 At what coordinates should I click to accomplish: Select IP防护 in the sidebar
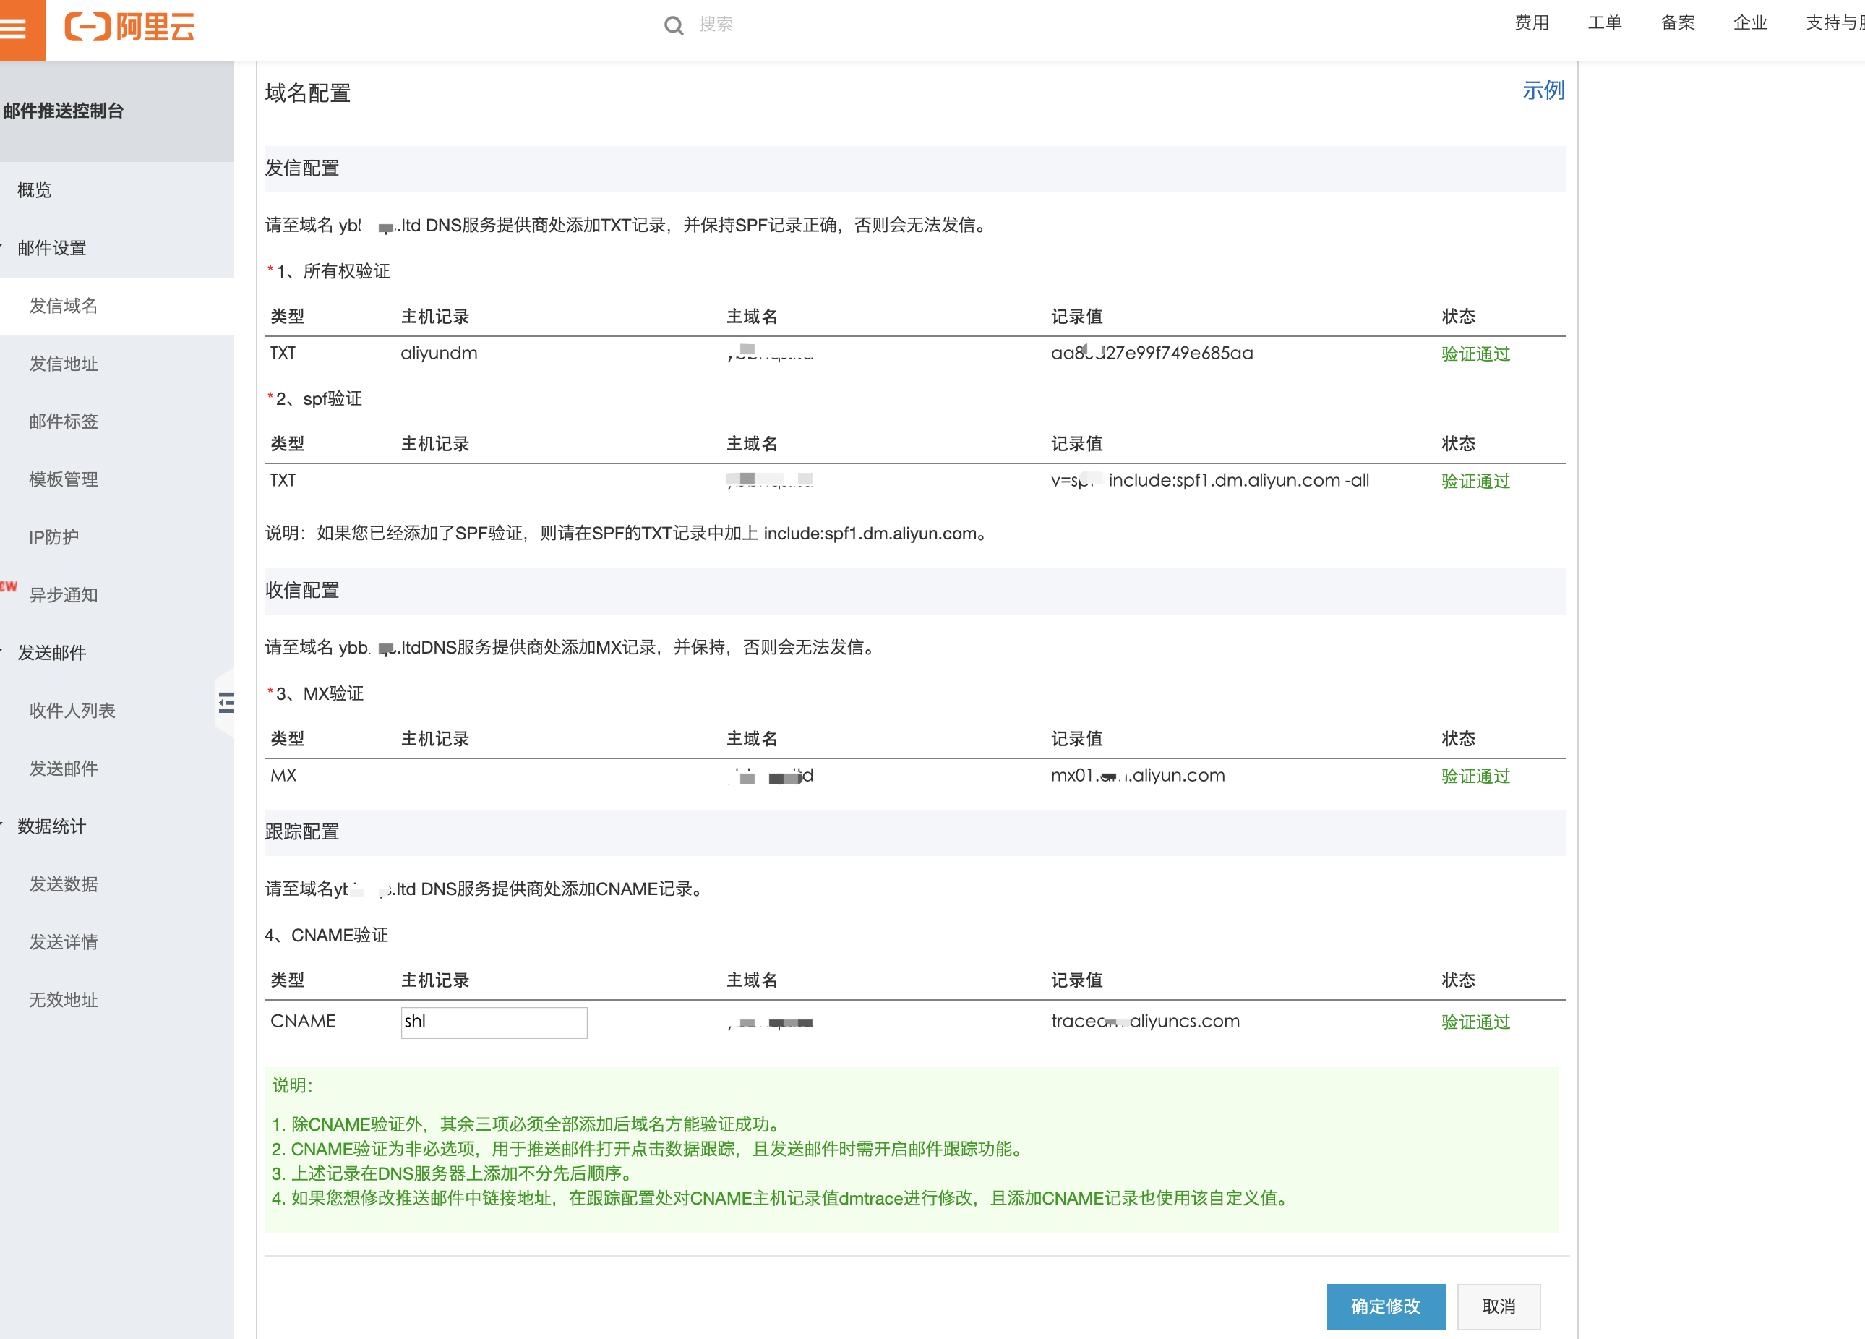53,537
